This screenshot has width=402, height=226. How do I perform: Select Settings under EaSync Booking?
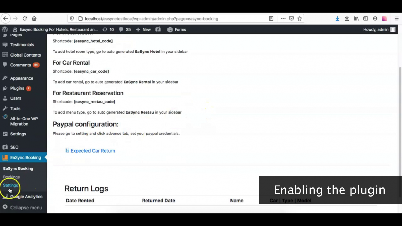[10, 185]
